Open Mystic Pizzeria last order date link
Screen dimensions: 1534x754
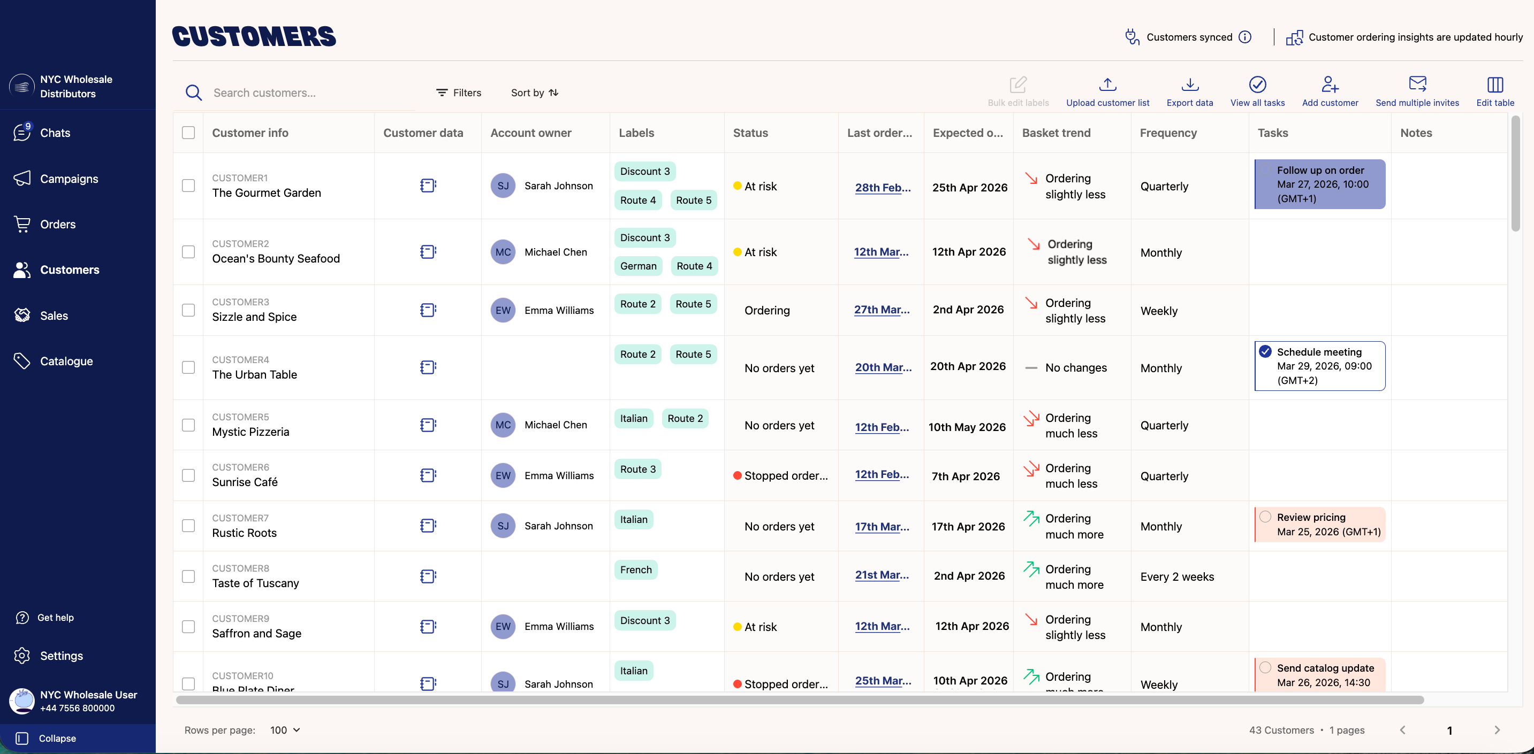[x=882, y=427]
